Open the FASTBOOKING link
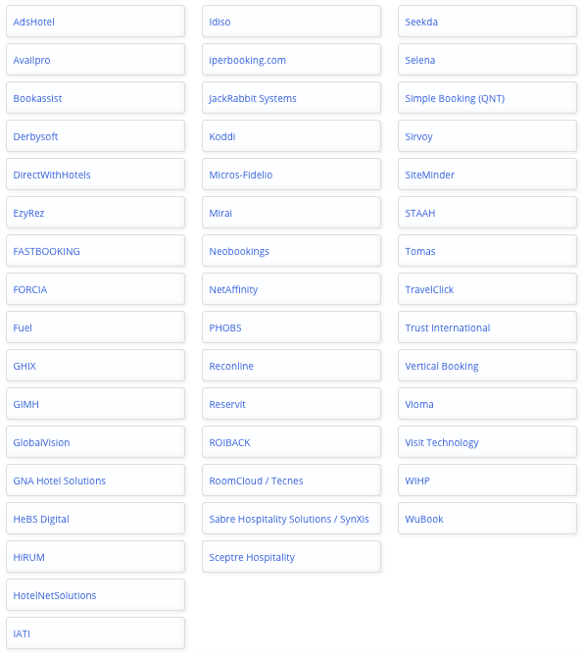The height and width of the screenshot is (657, 584). coord(95,251)
